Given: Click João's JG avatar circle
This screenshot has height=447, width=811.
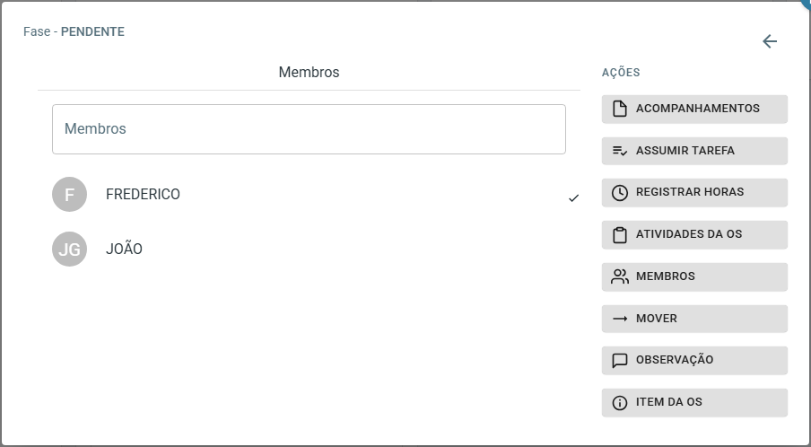Looking at the screenshot, I should (69, 249).
